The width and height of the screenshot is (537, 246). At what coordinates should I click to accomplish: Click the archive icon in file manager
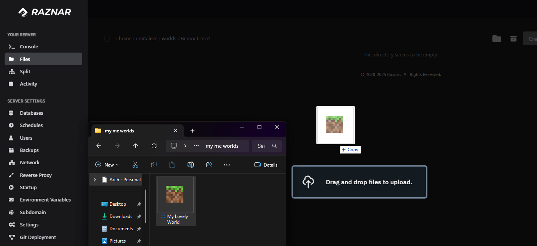coord(513,38)
